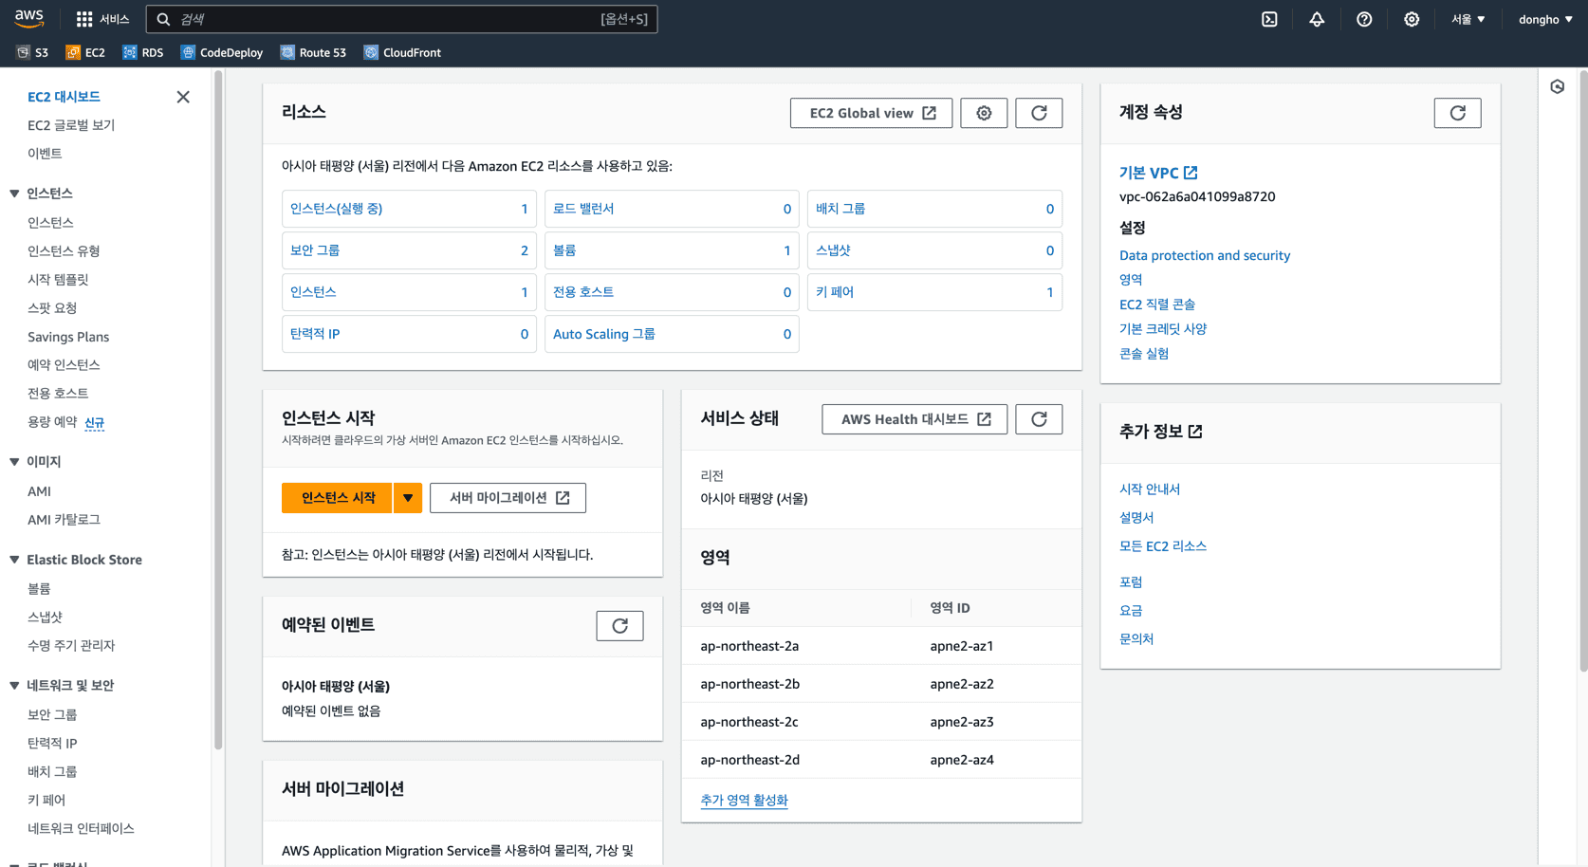1588x867 pixels.
Task: Open the 서울 region dropdown
Action: 1468,19
